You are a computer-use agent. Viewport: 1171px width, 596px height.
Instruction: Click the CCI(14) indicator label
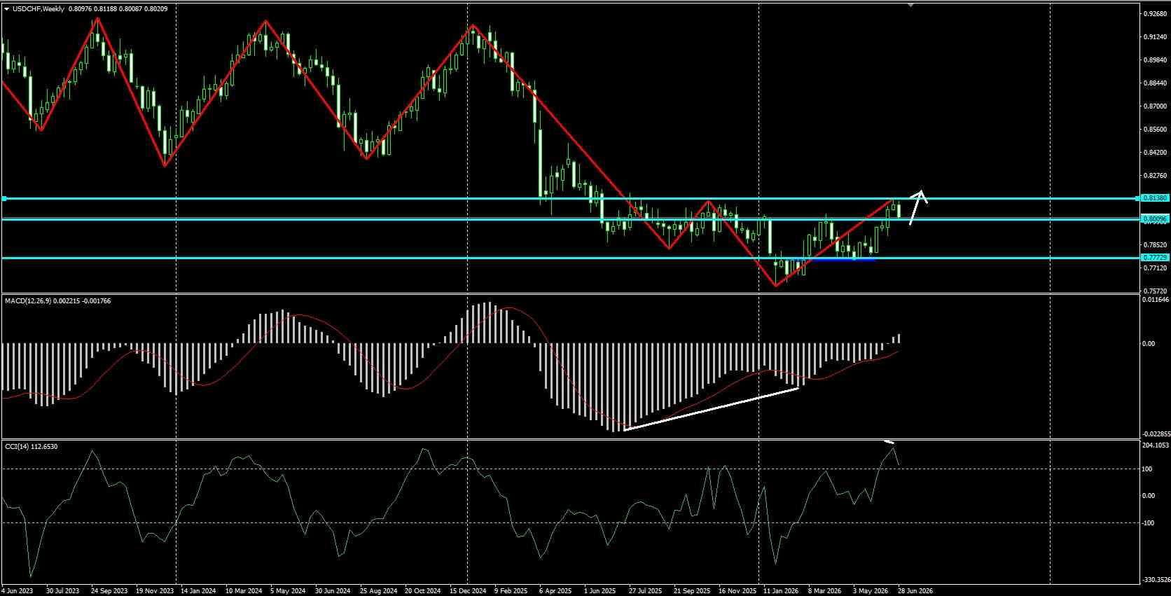15,446
